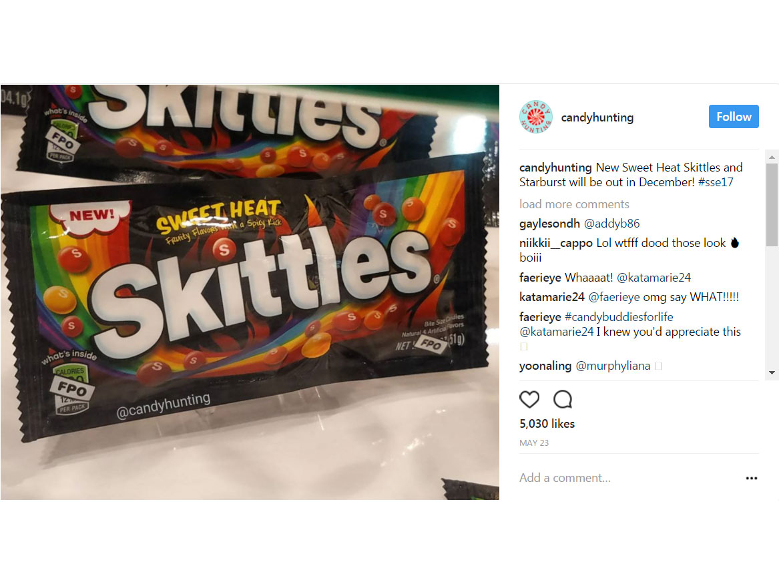The height and width of the screenshot is (584, 779).
Task: Click the MAY 23 post date
Action: pos(534,443)
